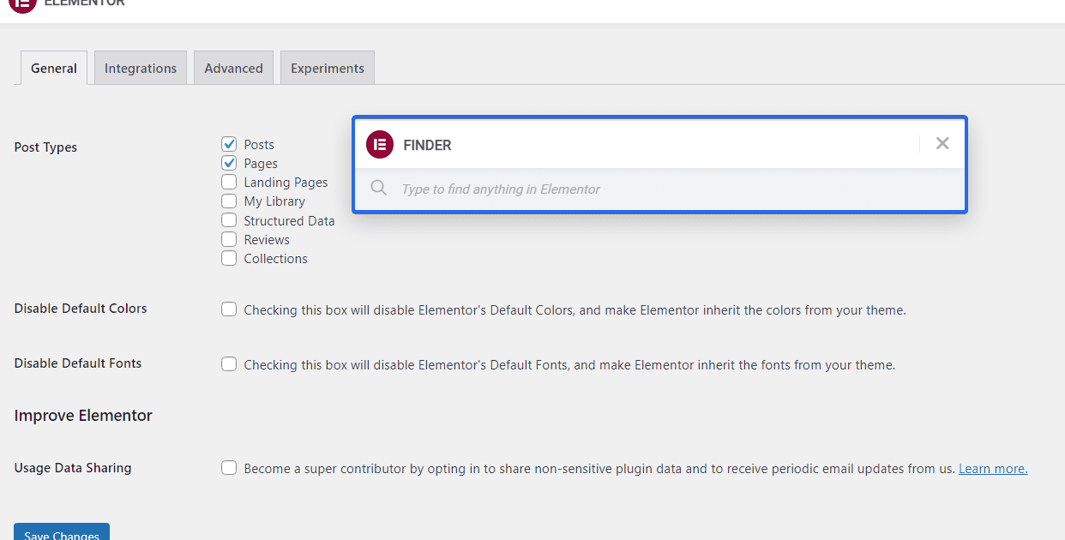Toggle the Disable Default Fonts checkbox
This screenshot has width=1065, height=540.
tap(229, 364)
